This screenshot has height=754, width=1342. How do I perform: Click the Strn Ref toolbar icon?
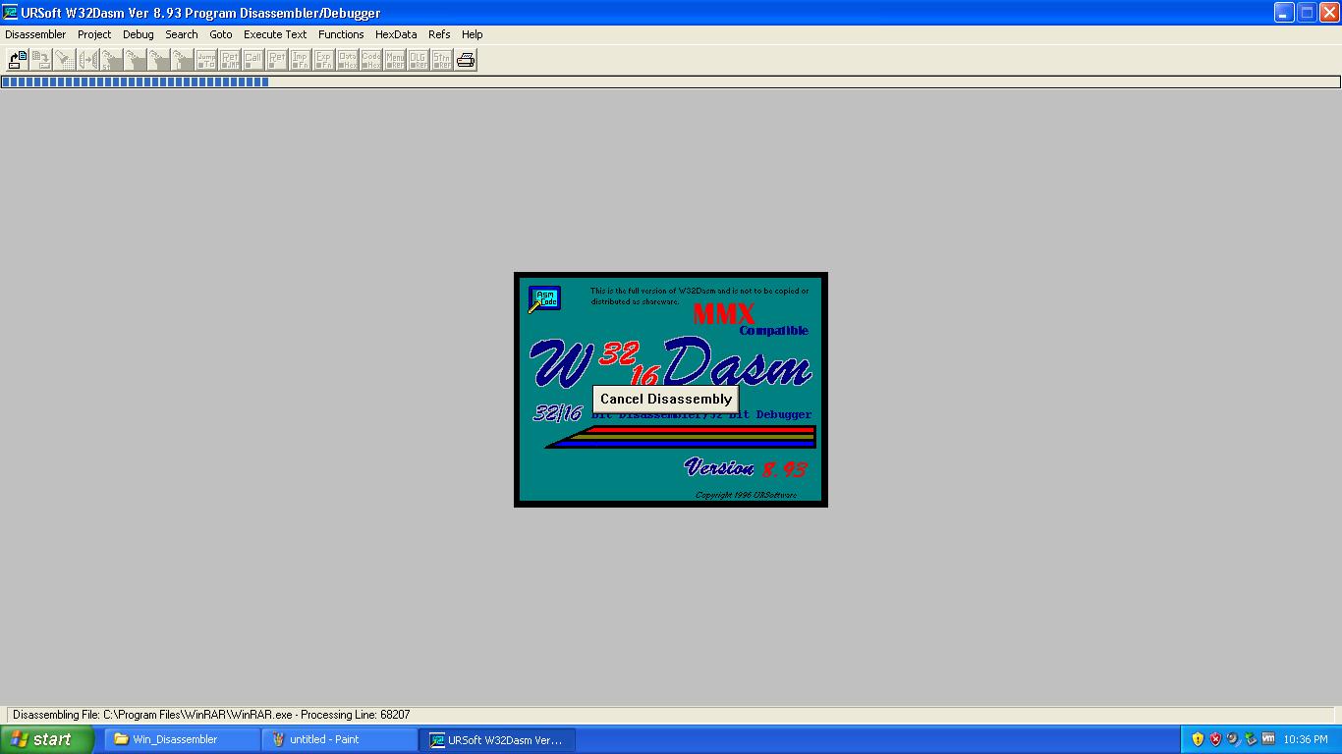coord(441,60)
